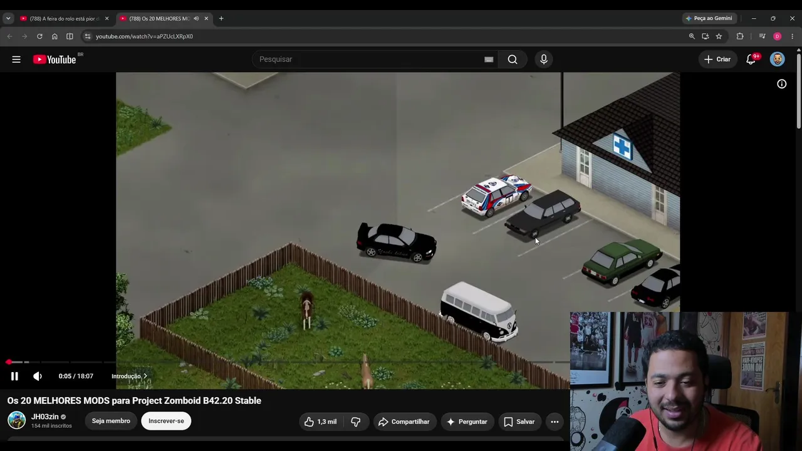Open the YouTube guide hamburger menu
This screenshot has width=802, height=451.
16,60
